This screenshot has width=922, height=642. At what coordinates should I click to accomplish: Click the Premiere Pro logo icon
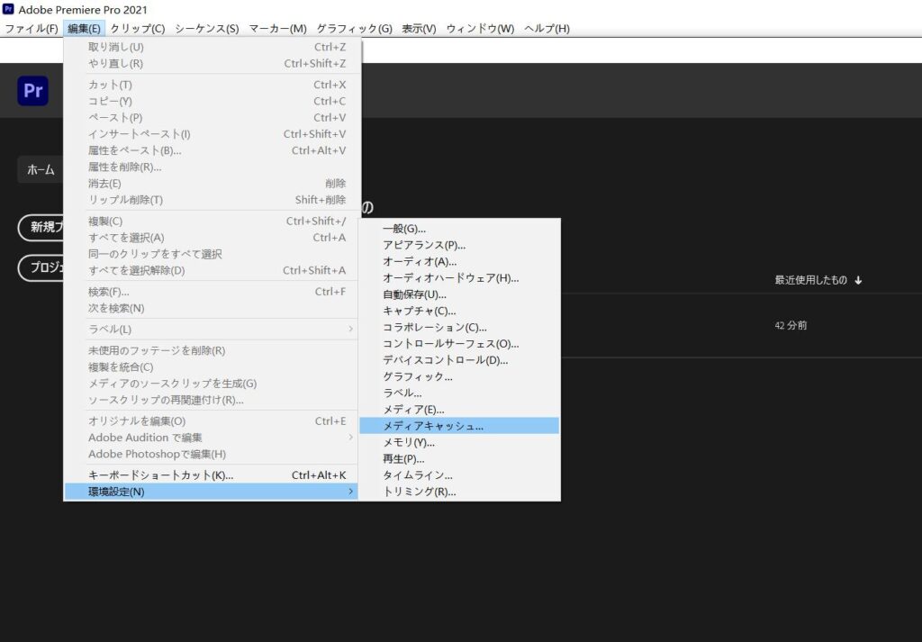point(32,91)
